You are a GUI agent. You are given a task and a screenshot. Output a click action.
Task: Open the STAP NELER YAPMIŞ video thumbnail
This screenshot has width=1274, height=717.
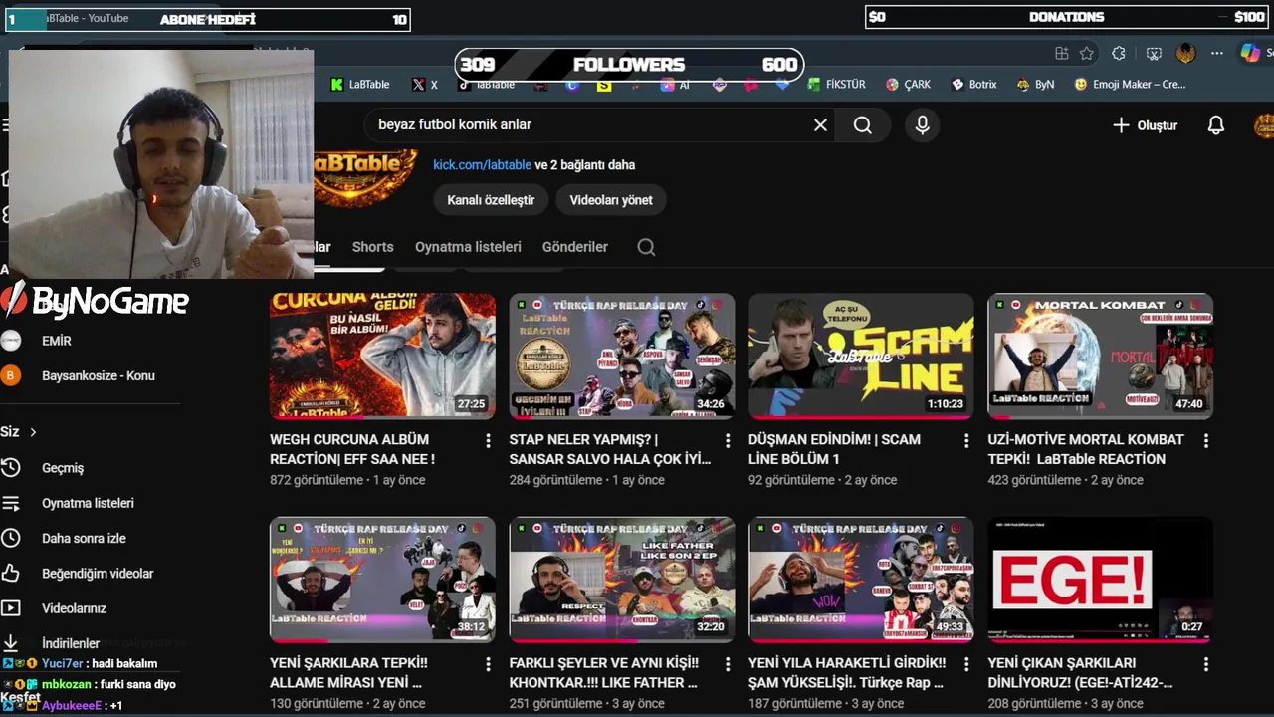622,356
